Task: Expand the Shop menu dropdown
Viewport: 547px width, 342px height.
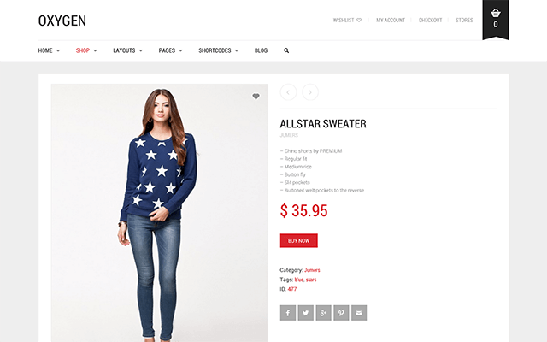Action: (86, 50)
